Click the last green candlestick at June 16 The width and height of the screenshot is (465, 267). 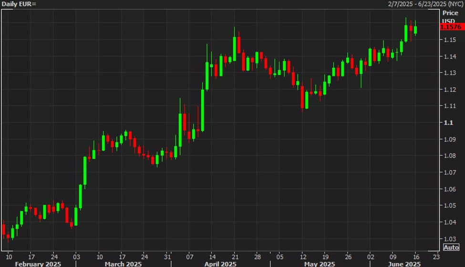415,30
